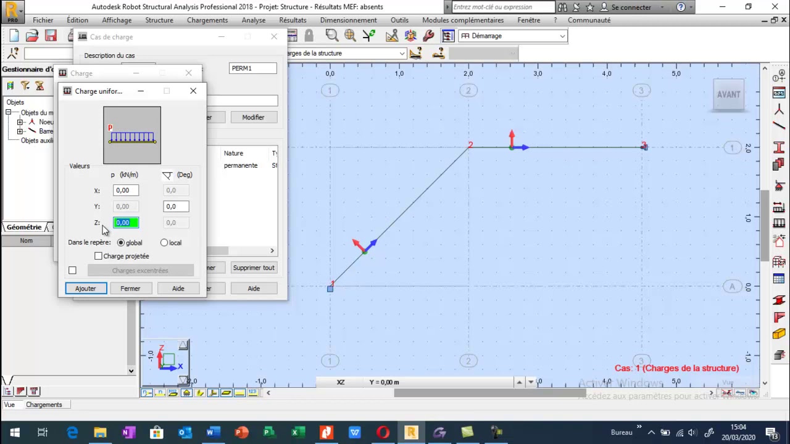Open the Bar sections I-beam tool
The height and width of the screenshot is (444, 790).
[779, 147]
